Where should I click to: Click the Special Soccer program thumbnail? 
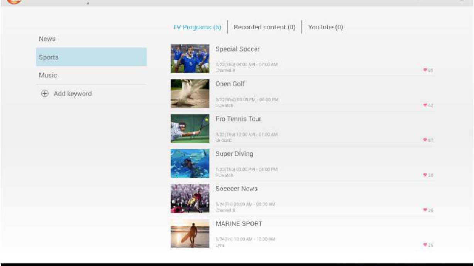[x=190, y=58]
